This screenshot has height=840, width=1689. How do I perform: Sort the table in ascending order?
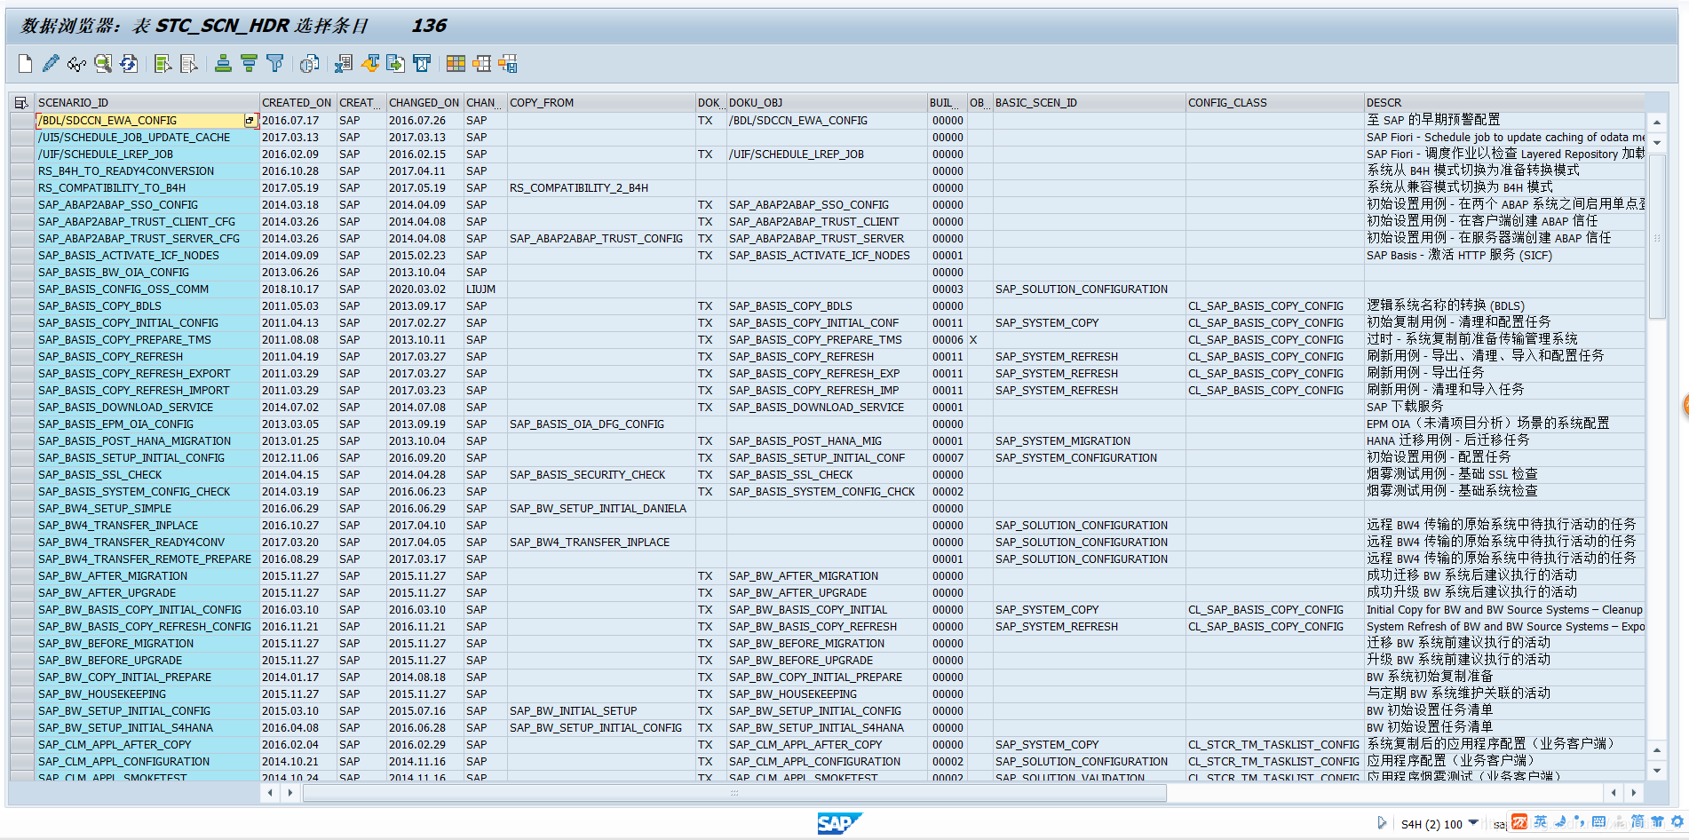pyautogui.click(x=223, y=63)
